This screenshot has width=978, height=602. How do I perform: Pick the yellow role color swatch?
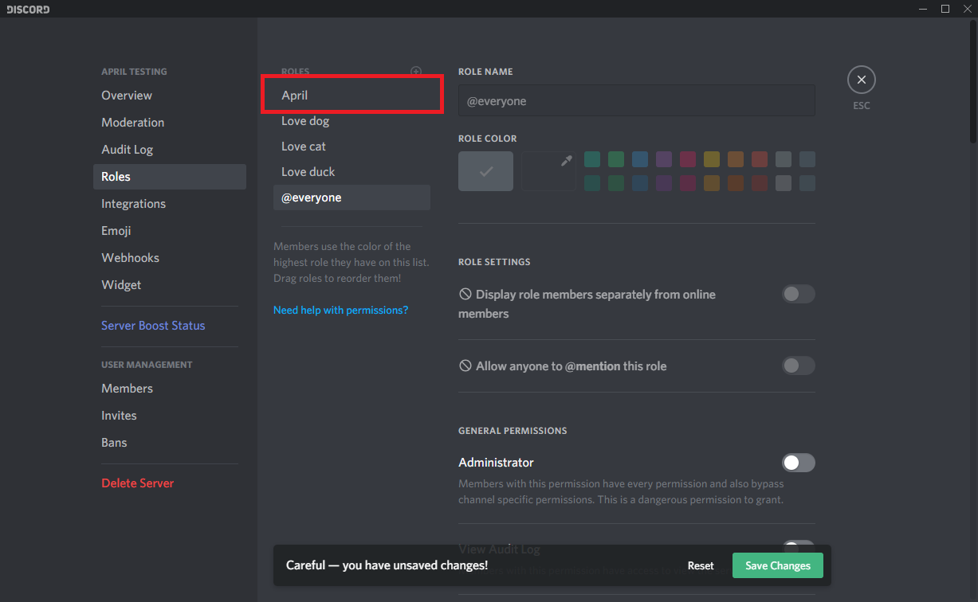coord(712,159)
